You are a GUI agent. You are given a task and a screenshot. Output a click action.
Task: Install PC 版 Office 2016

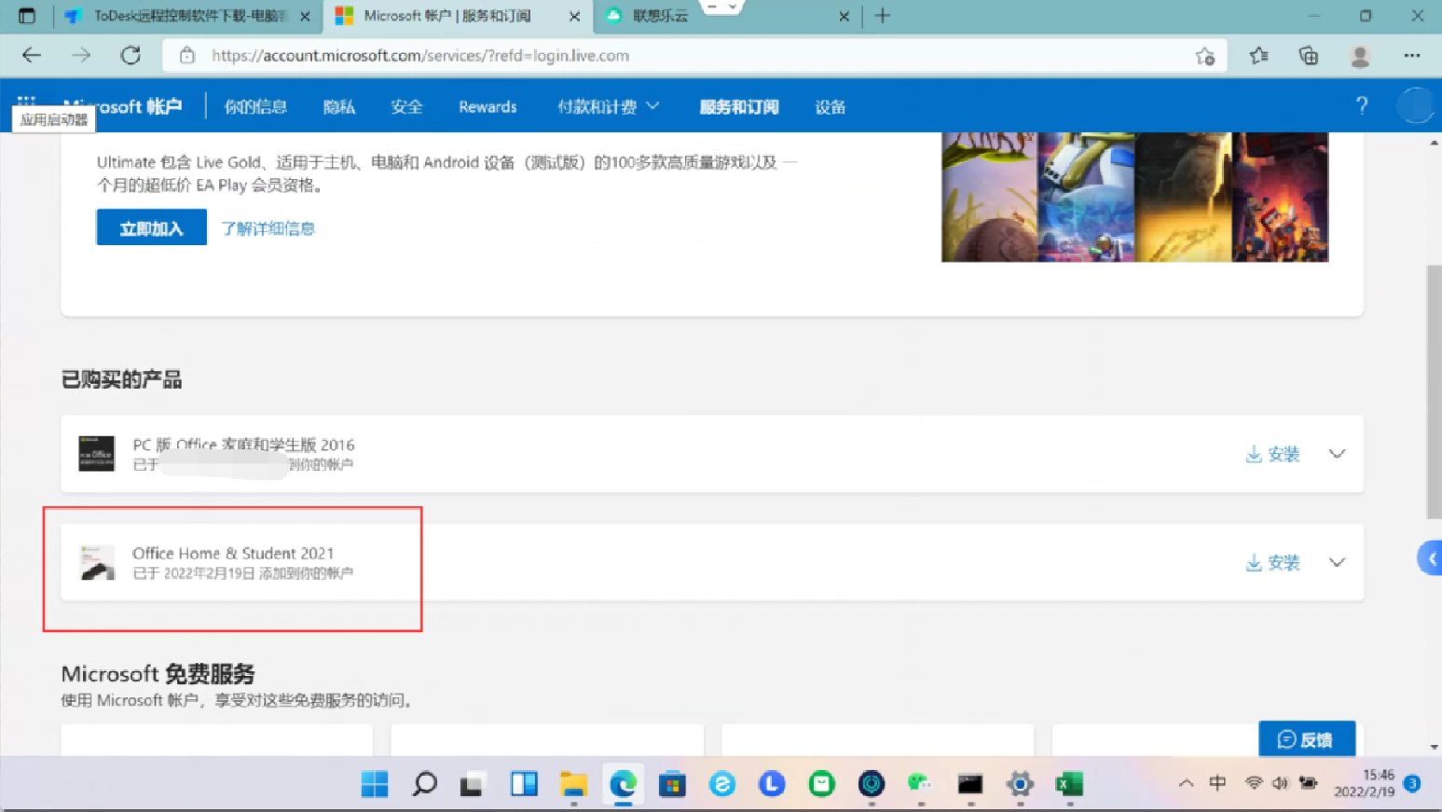(x=1272, y=454)
